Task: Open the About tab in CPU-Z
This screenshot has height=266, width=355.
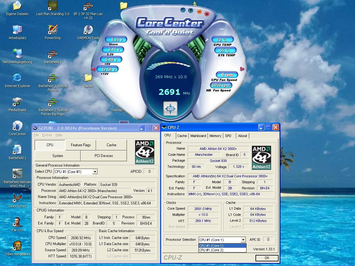Action: click(243, 136)
